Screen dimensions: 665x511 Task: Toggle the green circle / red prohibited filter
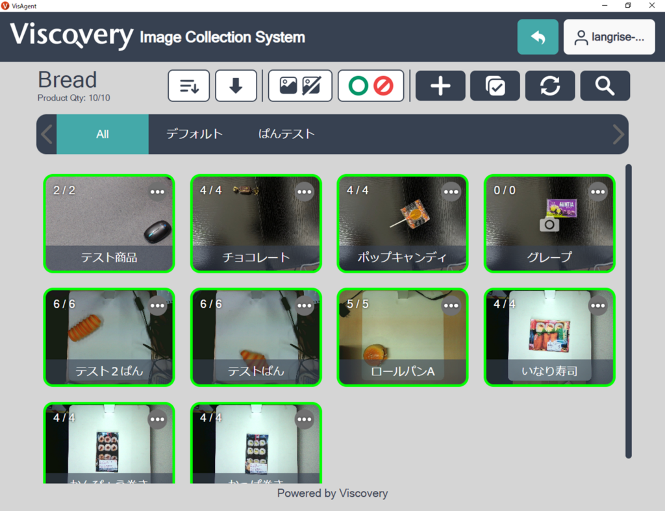click(x=371, y=86)
